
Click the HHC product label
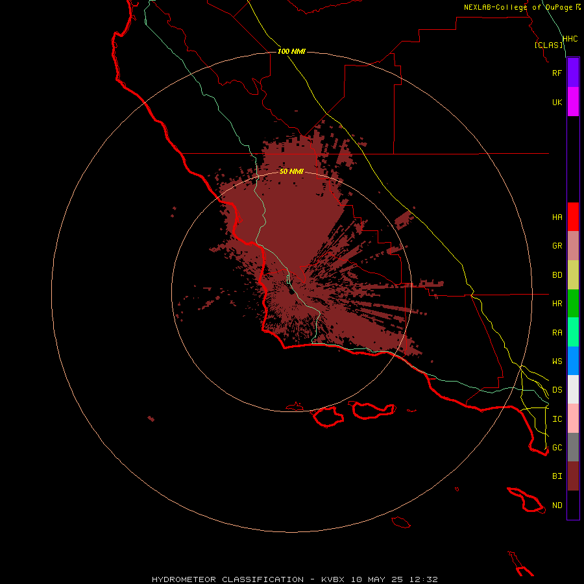[x=570, y=39]
